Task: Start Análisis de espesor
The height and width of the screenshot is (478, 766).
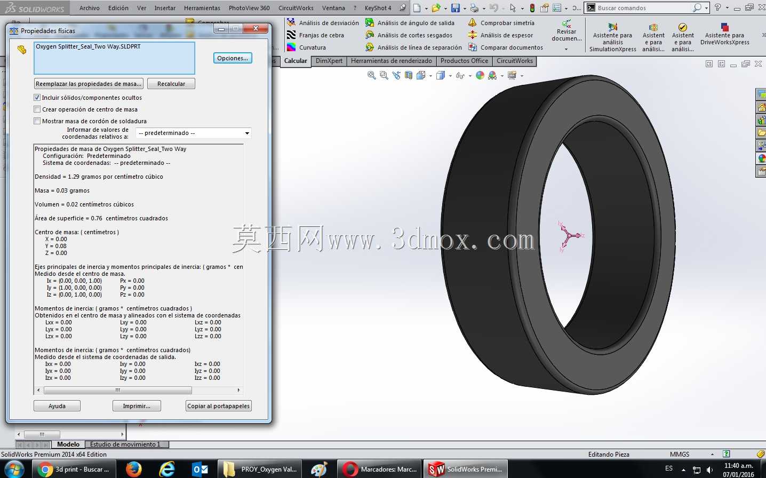Action: (500, 35)
